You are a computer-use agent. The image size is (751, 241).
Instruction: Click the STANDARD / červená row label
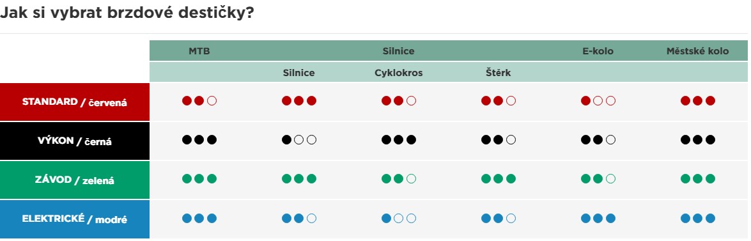(x=75, y=102)
